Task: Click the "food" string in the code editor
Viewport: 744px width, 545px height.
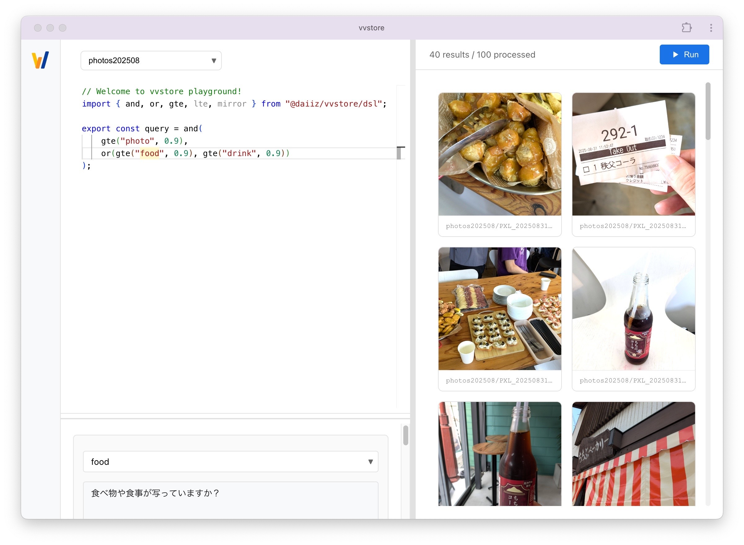Action: pyautogui.click(x=150, y=153)
